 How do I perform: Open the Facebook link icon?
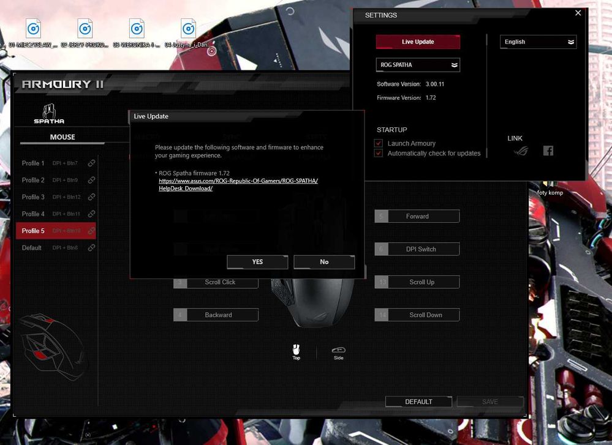click(x=548, y=151)
